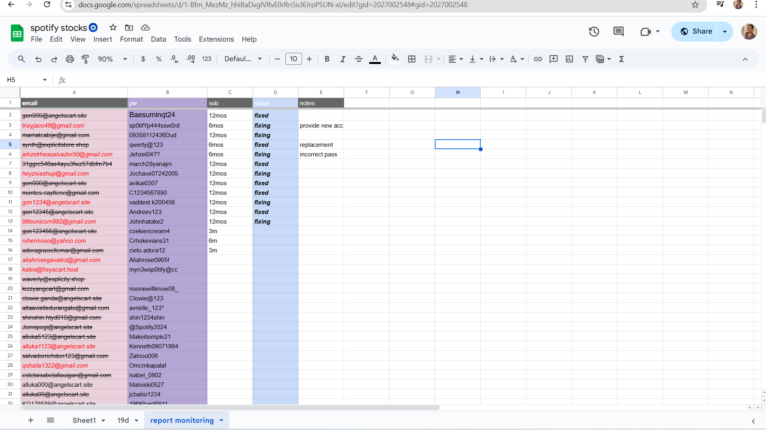Open the comments panel

pyautogui.click(x=619, y=31)
